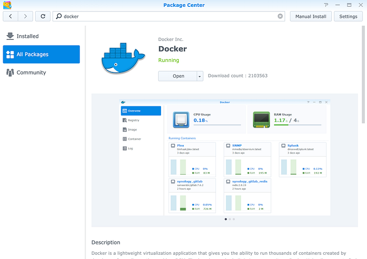367x259 pixels.
Task: Click the Community people icon
Action: point(10,72)
